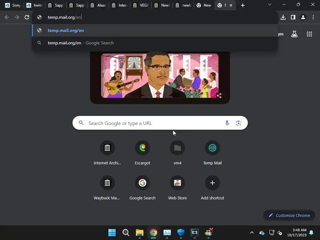Image resolution: width=320 pixels, height=240 pixels.
Task: Switch to the Inten tab
Action: (x=119, y=5)
